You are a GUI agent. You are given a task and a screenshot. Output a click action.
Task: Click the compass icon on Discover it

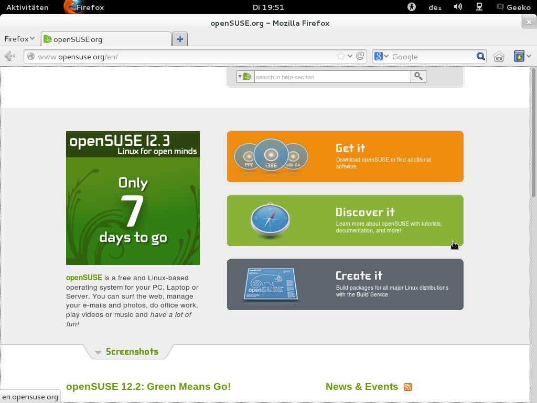(270, 221)
